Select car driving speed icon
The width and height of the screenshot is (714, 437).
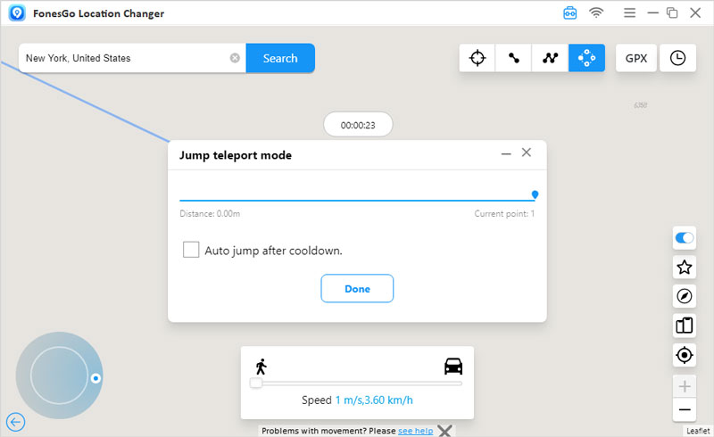453,367
